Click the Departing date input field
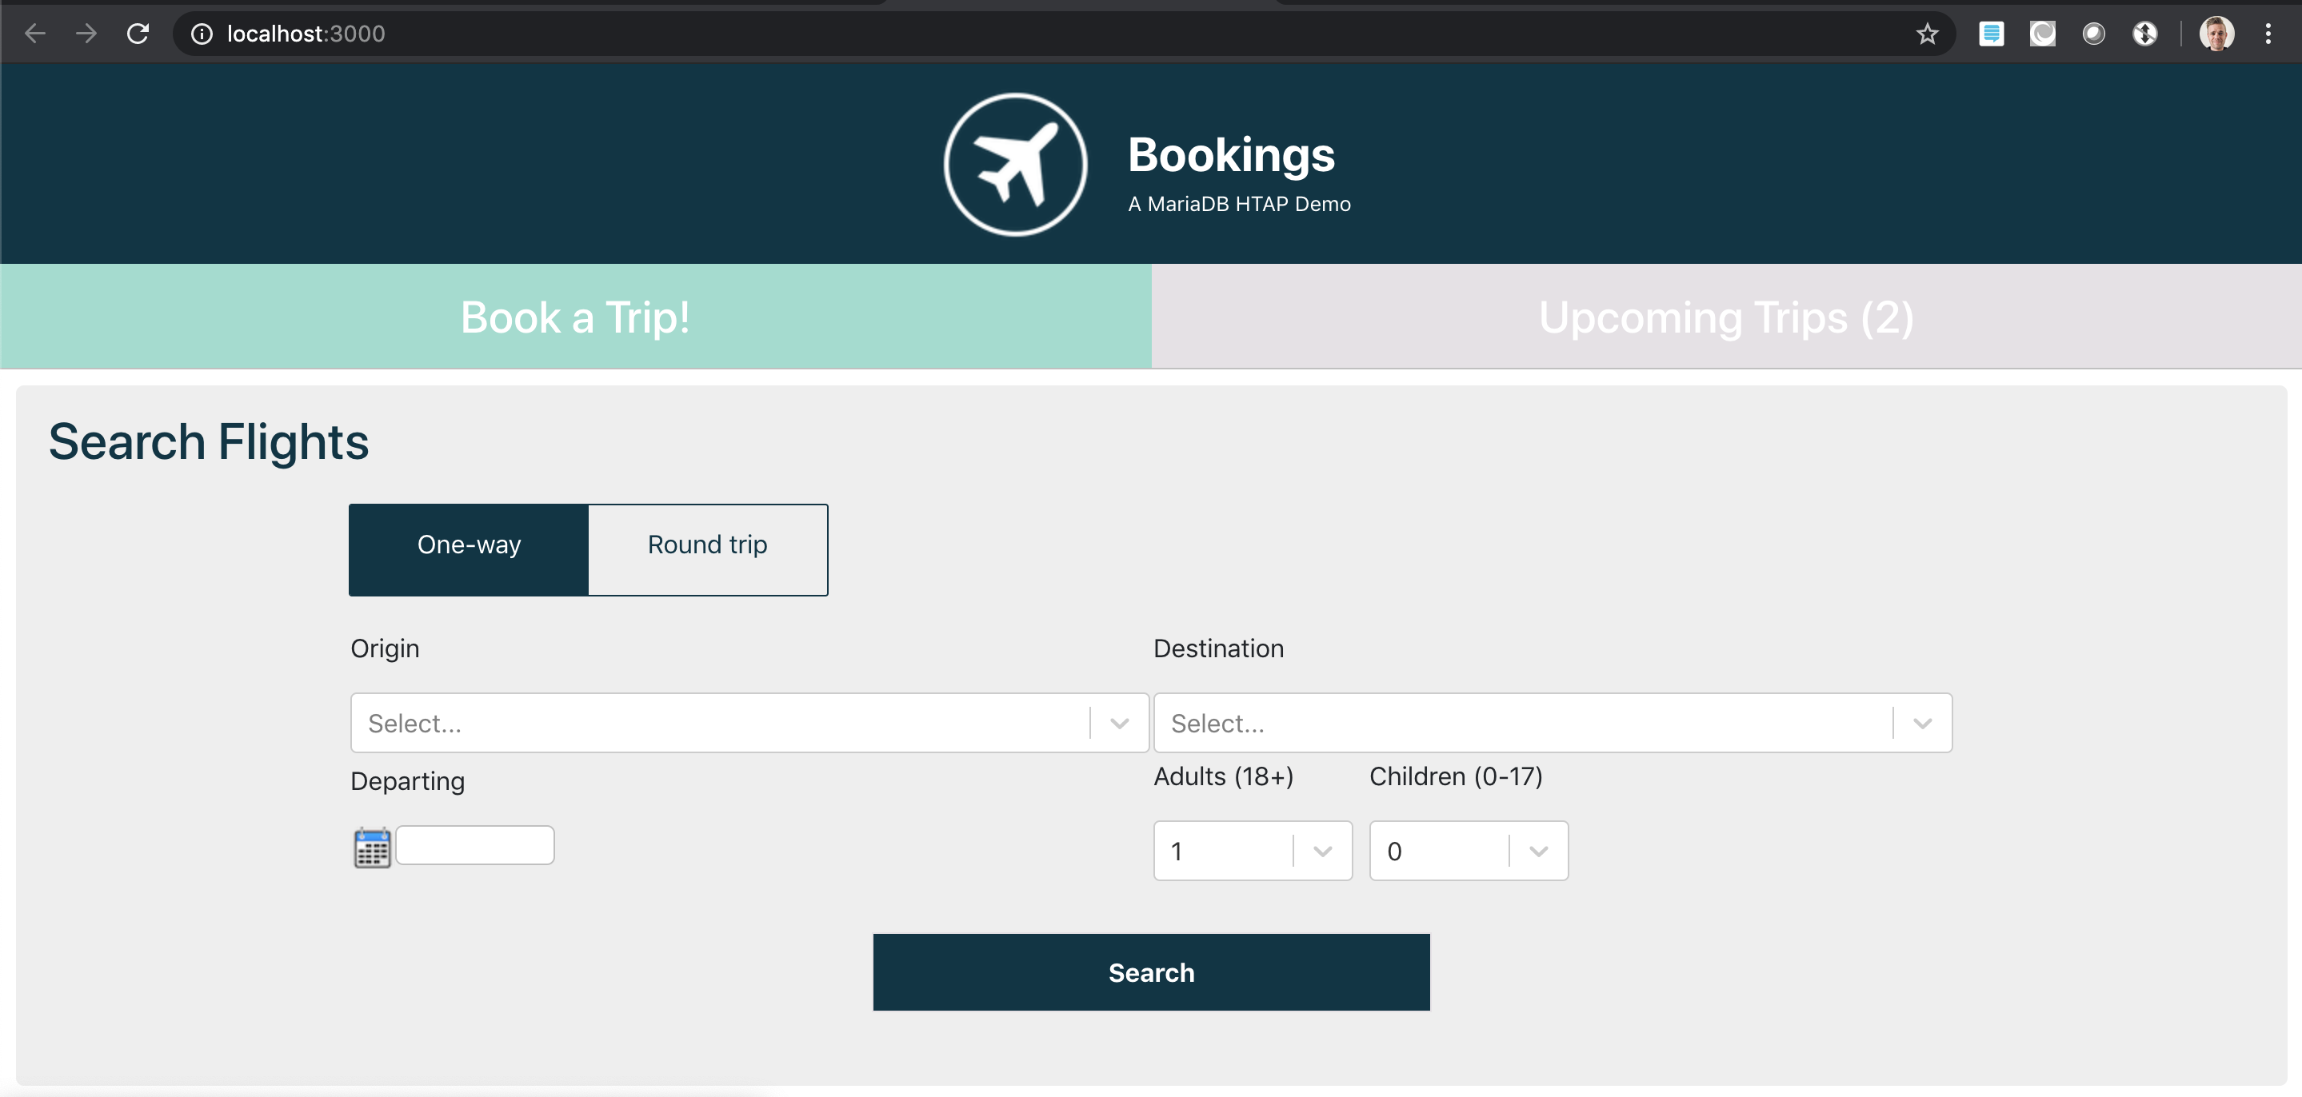 (474, 845)
